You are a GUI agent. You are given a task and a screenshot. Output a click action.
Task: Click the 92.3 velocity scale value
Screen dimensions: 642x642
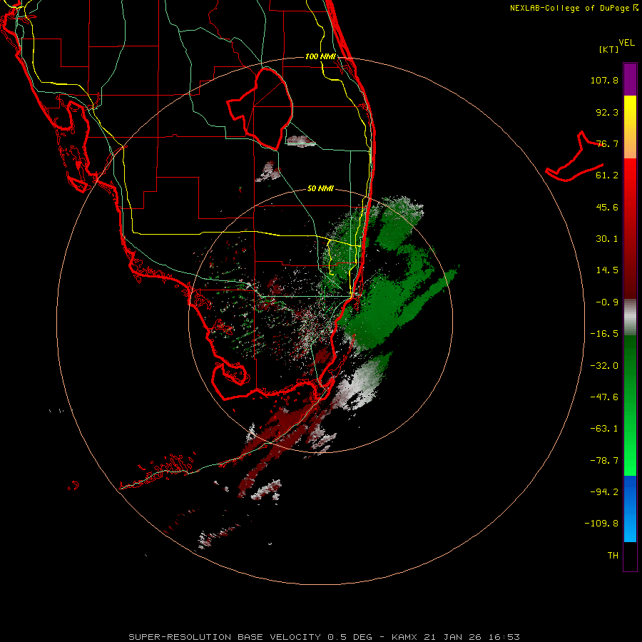[607, 112]
